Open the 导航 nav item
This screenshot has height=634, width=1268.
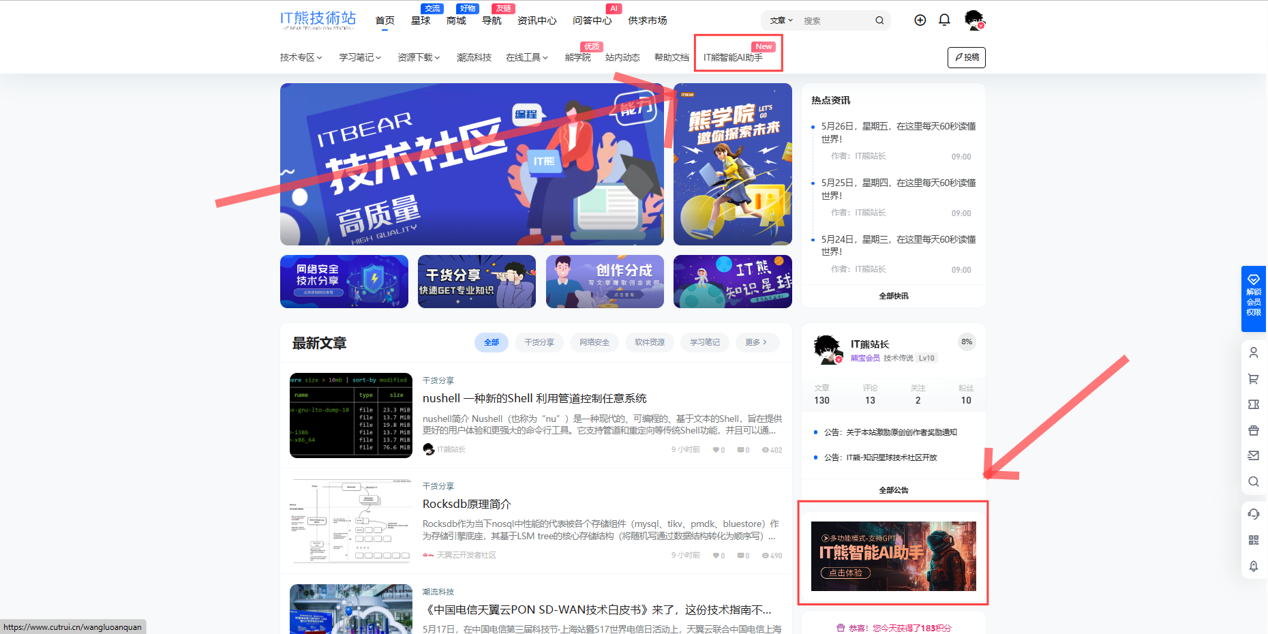[x=492, y=20]
